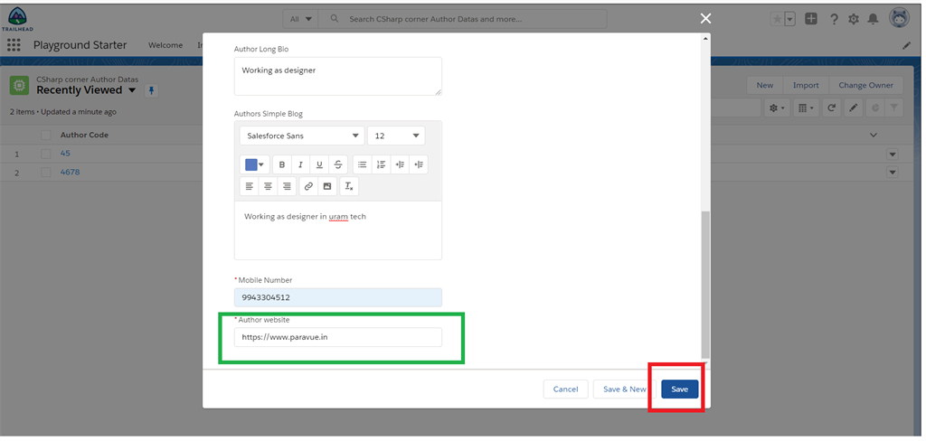The image size is (926, 441).
Task: Edit the list with the pencil icon beside refresh
Action: pyautogui.click(x=853, y=108)
